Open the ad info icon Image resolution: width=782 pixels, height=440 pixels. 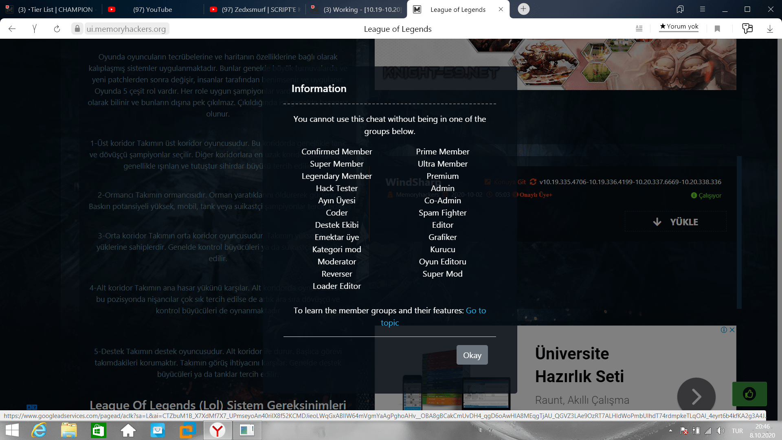click(724, 330)
